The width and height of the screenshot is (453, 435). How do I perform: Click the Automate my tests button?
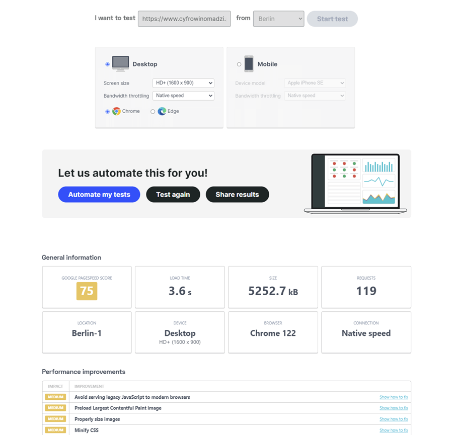coord(99,195)
